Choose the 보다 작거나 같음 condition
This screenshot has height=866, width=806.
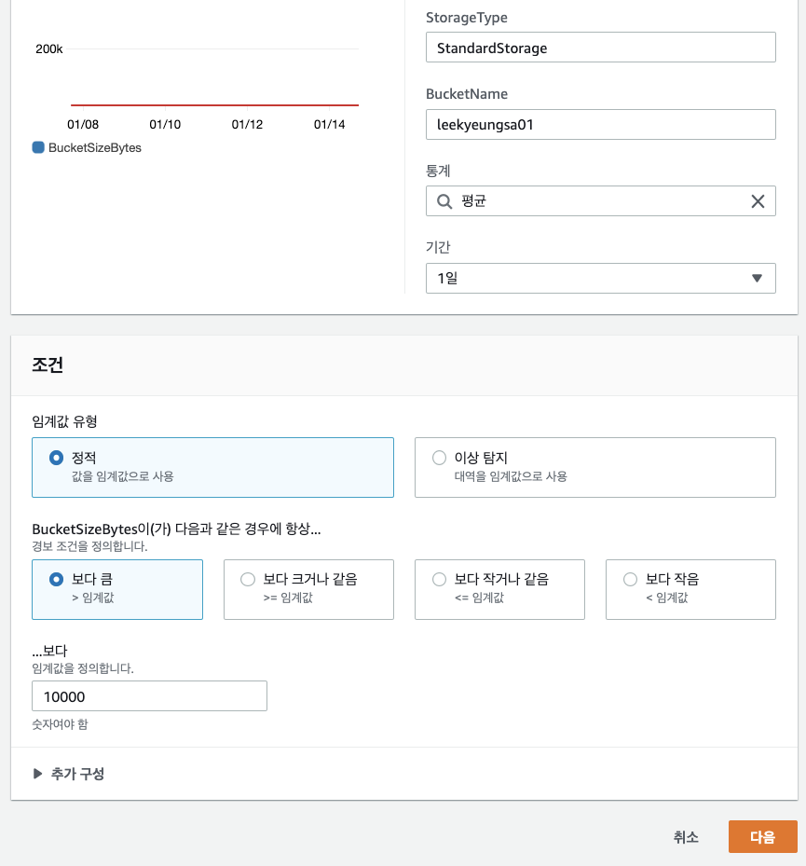point(440,579)
